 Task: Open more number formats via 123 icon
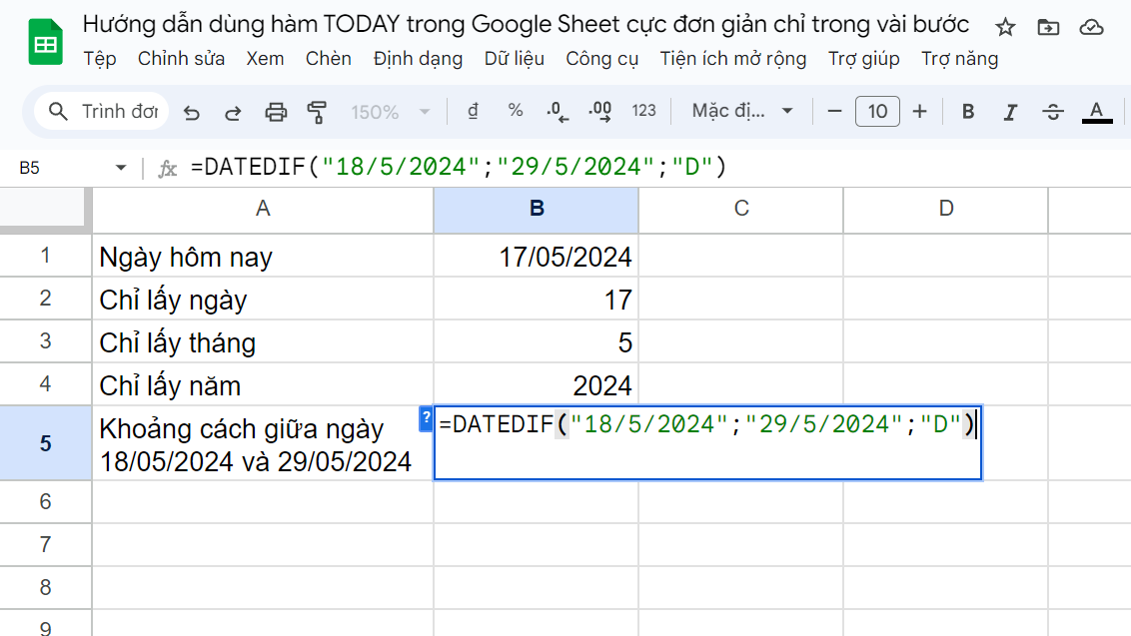coord(644,111)
